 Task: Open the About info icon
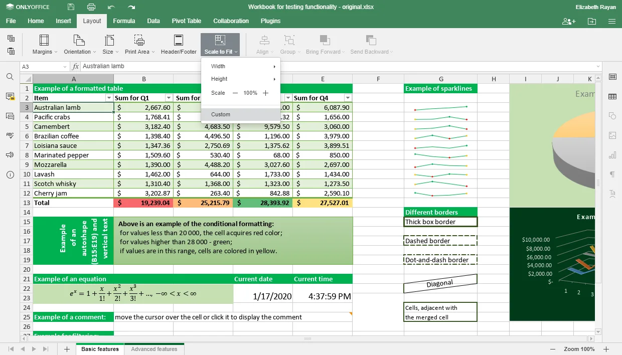tap(10, 174)
